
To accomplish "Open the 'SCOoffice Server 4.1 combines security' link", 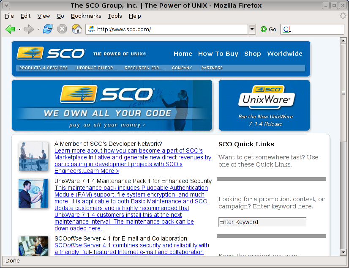I will pyautogui.click(x=132, y=249).
